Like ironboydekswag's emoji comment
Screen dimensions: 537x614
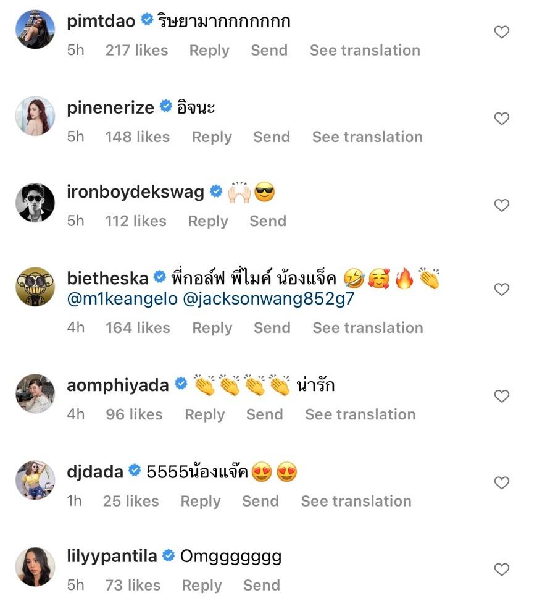click(x=502, y=205)
